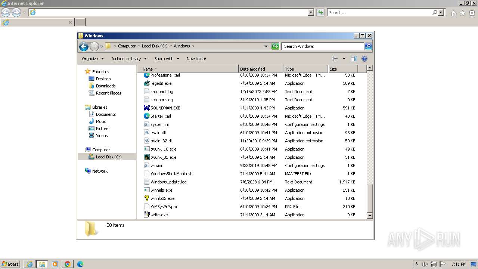Expand the Explorer address bar history dropdown

pyautogui.click(x=266, y=46)
